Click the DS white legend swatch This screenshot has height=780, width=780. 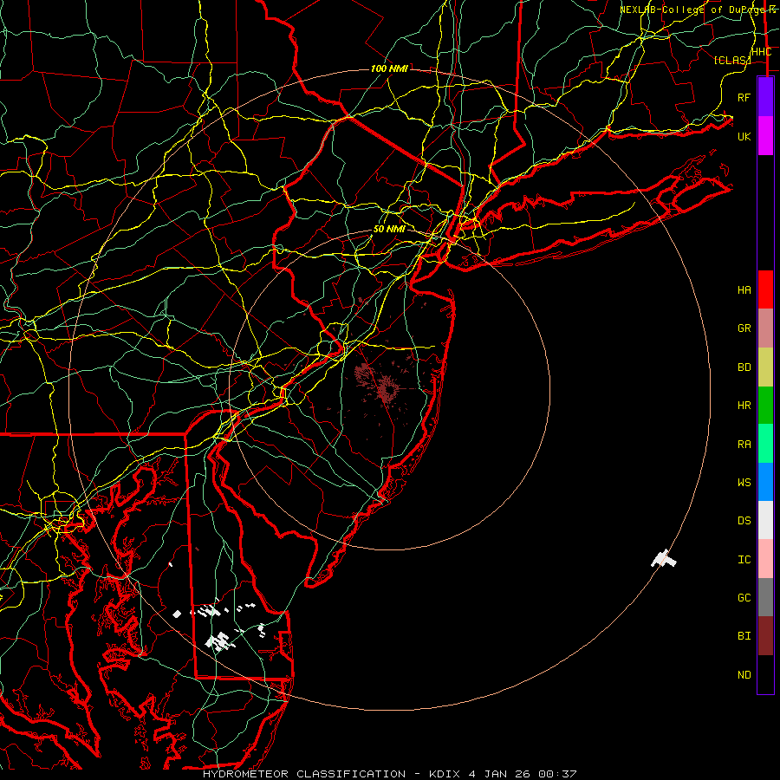pyautogui.click(x=765, y=520)
